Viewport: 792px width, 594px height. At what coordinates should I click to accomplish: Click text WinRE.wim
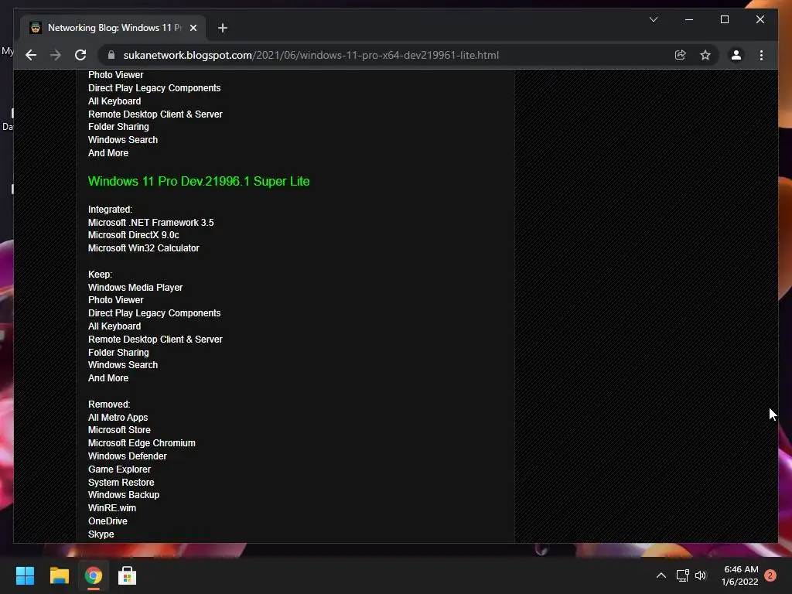tap(112, 508)
